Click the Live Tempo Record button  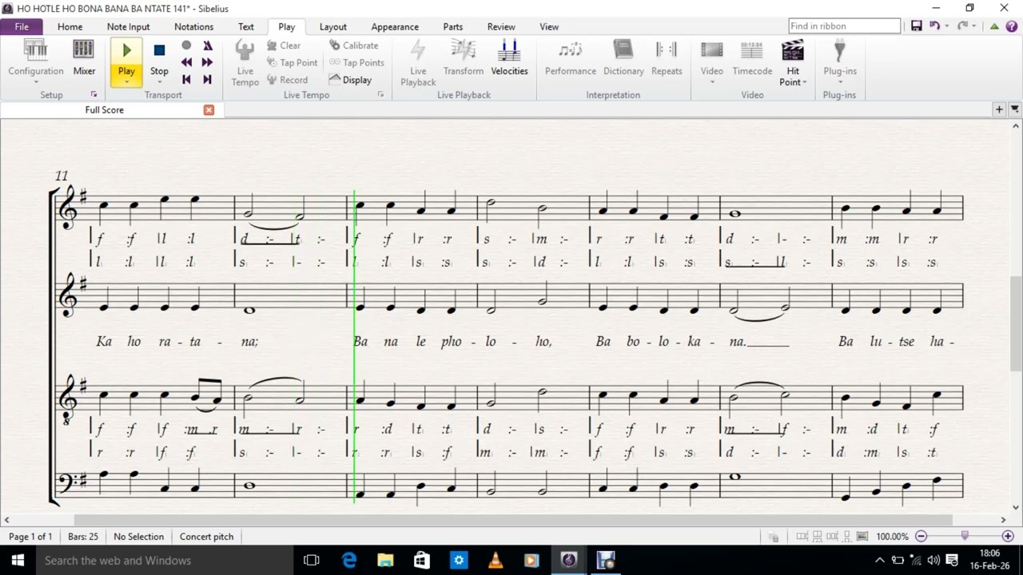pyautogui.click(x=287, y=80)
